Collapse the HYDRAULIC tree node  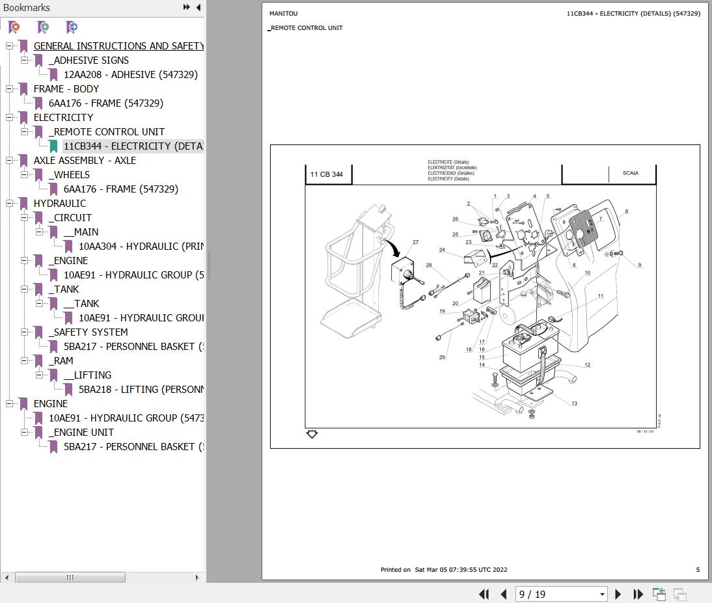pyautogui.click(x=9, y=204)
